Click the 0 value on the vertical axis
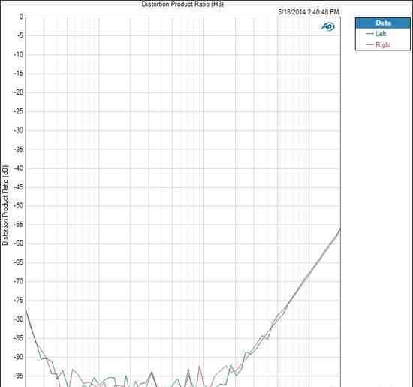 [21, 17]
